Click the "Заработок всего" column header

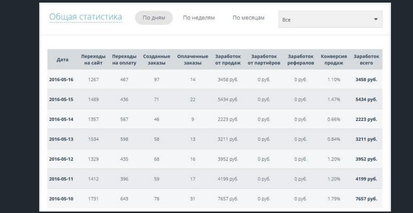[366, 60]
